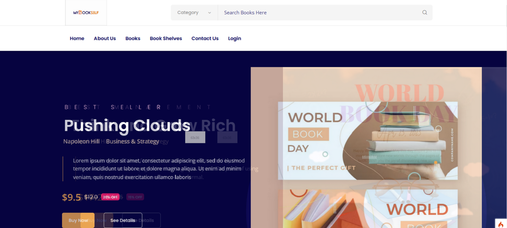Click the Category dropdown chevron arrow

point(209,13)
